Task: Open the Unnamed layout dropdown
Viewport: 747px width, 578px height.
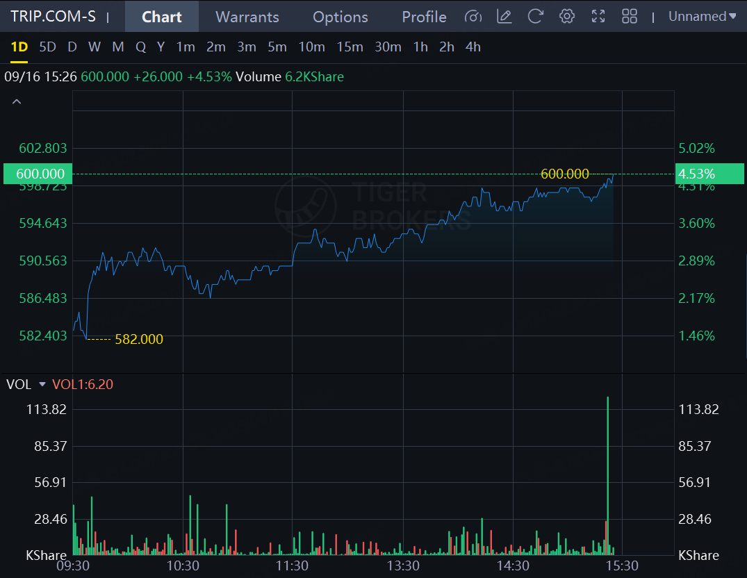Action: (x=703, y=17)
